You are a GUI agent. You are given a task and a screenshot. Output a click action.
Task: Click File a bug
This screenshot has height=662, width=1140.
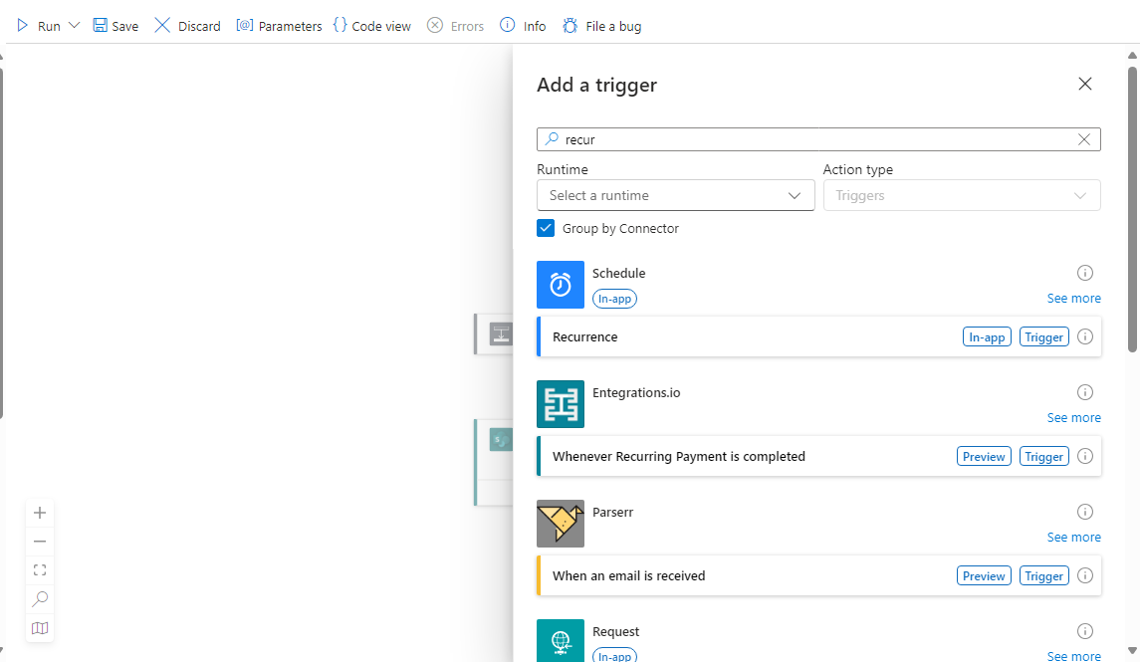point(602,26)
